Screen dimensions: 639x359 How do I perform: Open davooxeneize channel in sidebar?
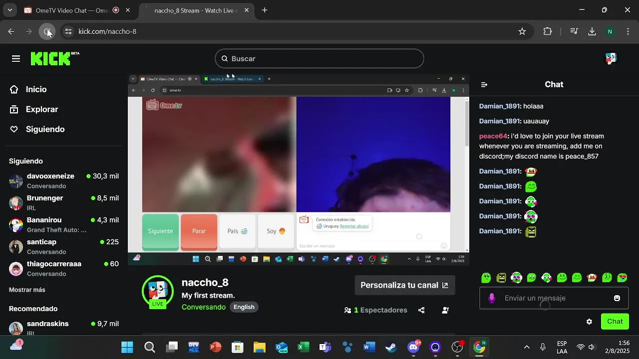point(64,181)
